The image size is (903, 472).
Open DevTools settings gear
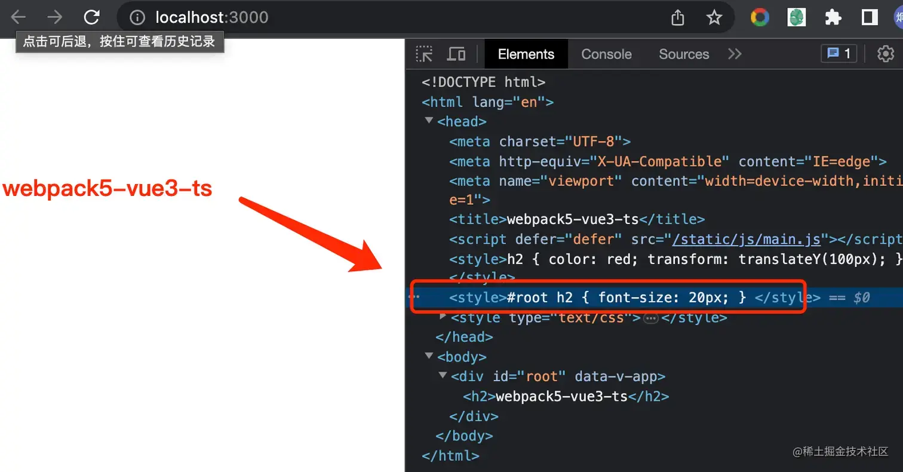tap(885, 54)
